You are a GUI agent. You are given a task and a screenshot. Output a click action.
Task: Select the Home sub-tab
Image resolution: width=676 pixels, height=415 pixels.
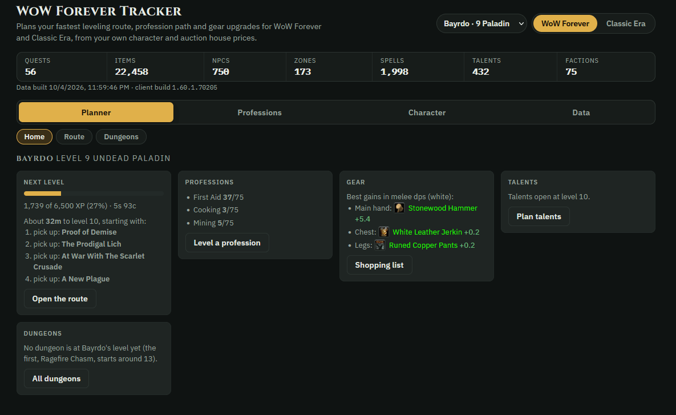[34, 137]
